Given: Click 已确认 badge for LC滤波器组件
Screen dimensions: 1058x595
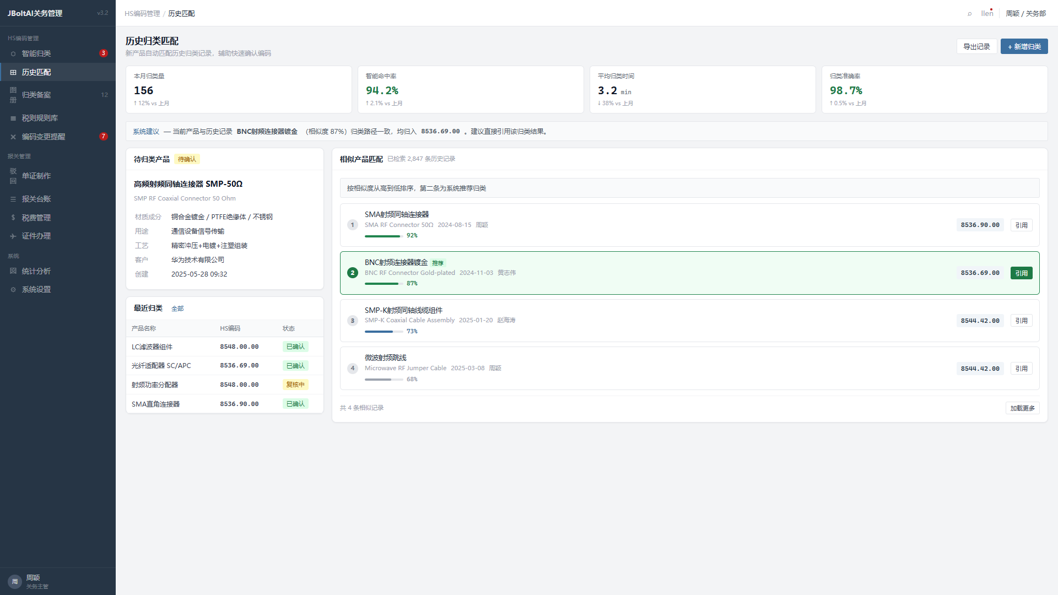Looking at the screenshot, I should [x=295, y=347].
